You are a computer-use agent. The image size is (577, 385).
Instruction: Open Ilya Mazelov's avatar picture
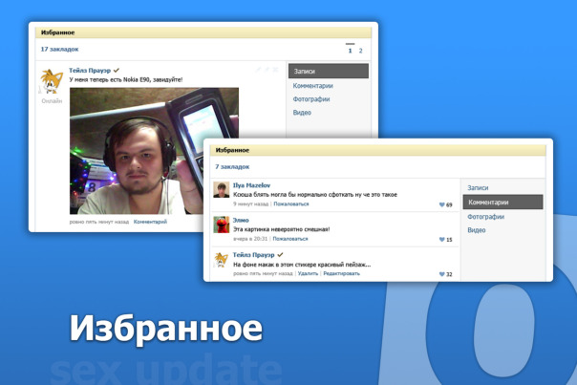coord(222,189)
